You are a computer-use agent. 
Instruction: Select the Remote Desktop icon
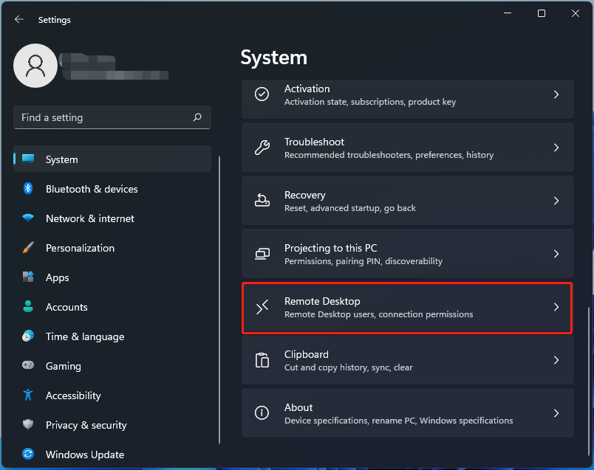262,307
